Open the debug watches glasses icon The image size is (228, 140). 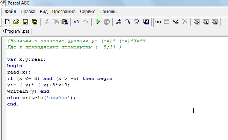point(176,22)
